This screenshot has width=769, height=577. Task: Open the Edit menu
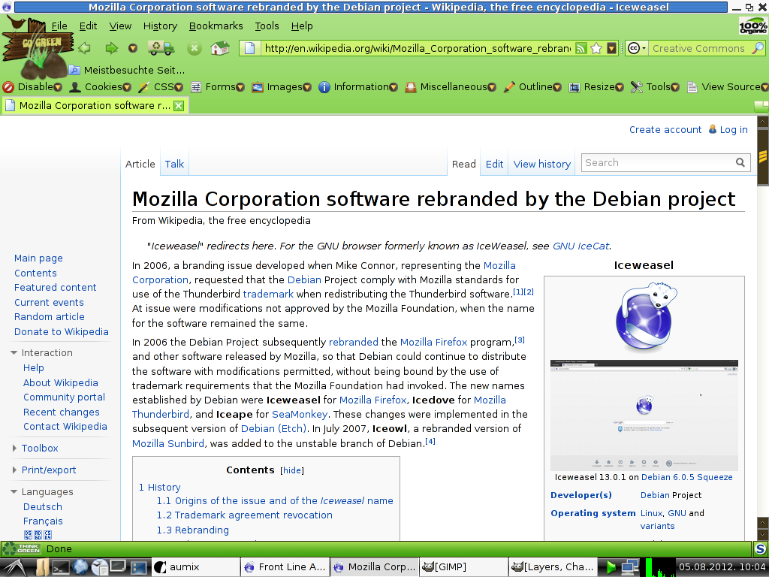(x=89, y=26)
